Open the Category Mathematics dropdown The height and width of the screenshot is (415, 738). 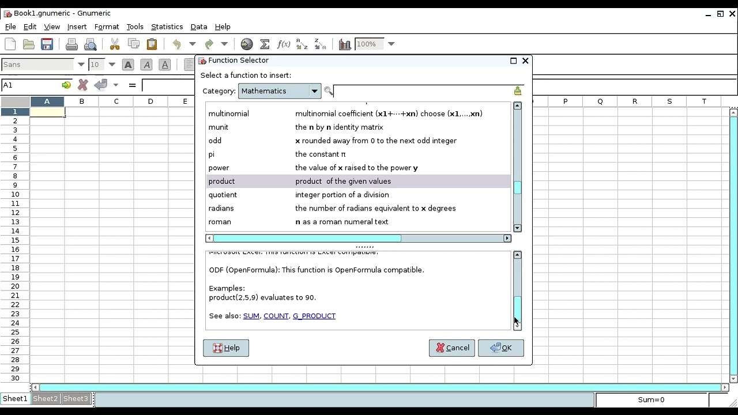280,91
